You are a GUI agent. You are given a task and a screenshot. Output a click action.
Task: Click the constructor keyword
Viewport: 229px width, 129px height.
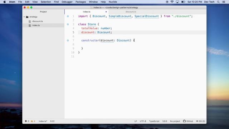(90, 40)
